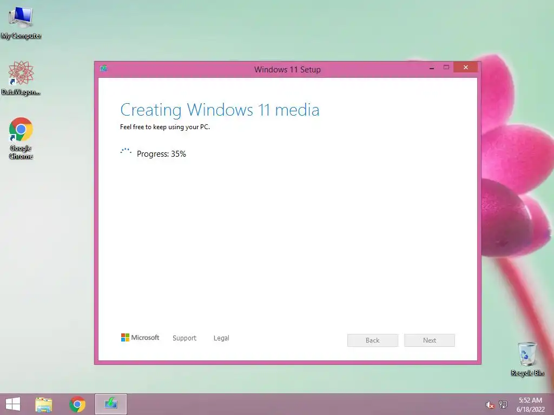Open the DataWagon desktop shortcut
The width and height of the screenshot is (554, 415).
click(21, 78)
